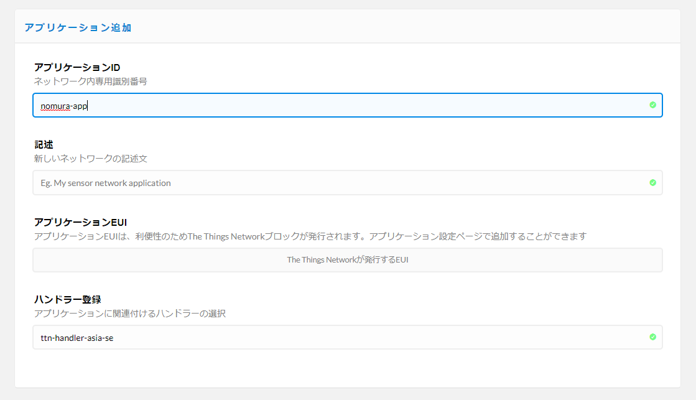Click the green checkmark in Application ID field
The width and height of the screenshot is (696, 400).
pos(652,105)
